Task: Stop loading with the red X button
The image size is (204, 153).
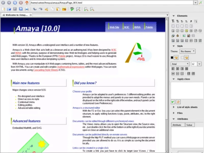Action: pyautogui.click(x=21, y=3)
